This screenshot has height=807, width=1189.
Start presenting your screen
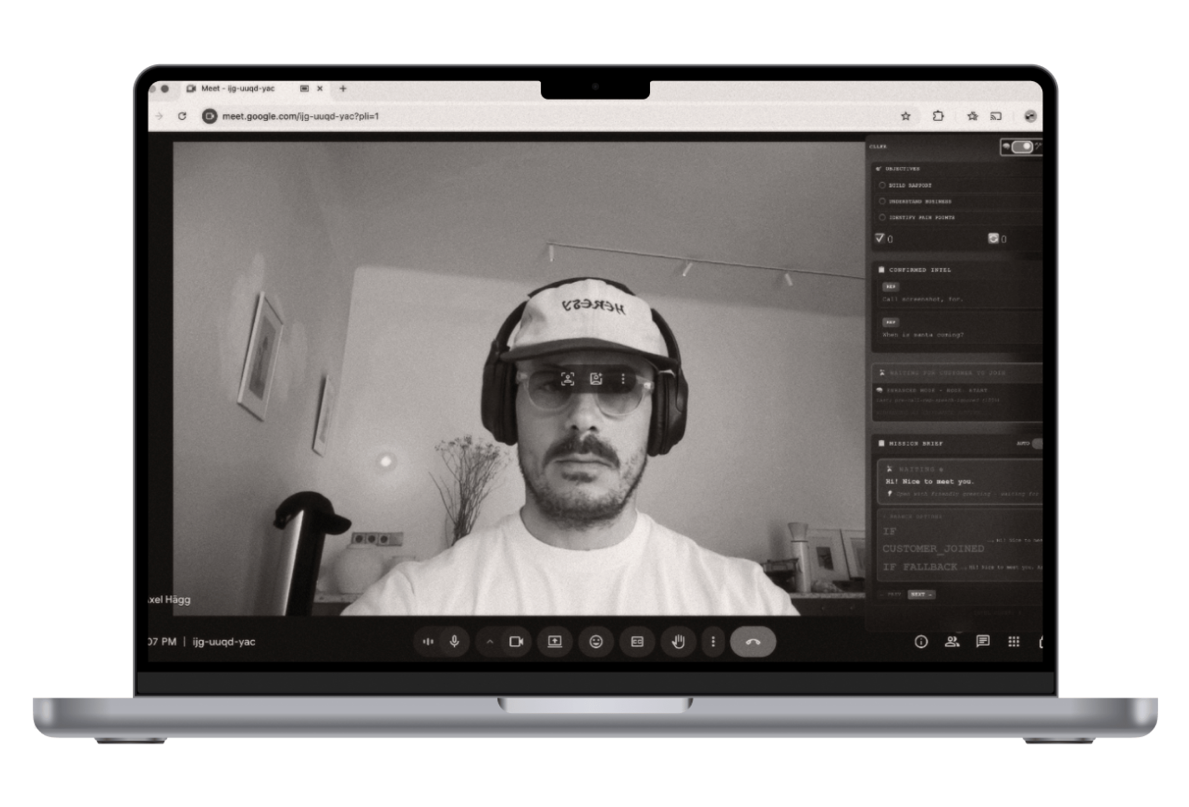point(555,641)
